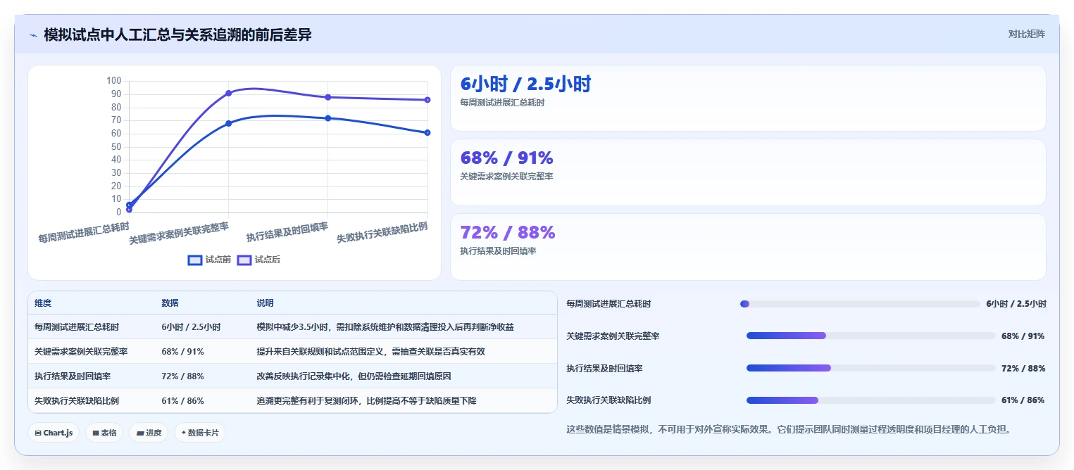This screenshot has width=1074, height=470.
Task: Click the 说明 column header
Action: point(265,303)
